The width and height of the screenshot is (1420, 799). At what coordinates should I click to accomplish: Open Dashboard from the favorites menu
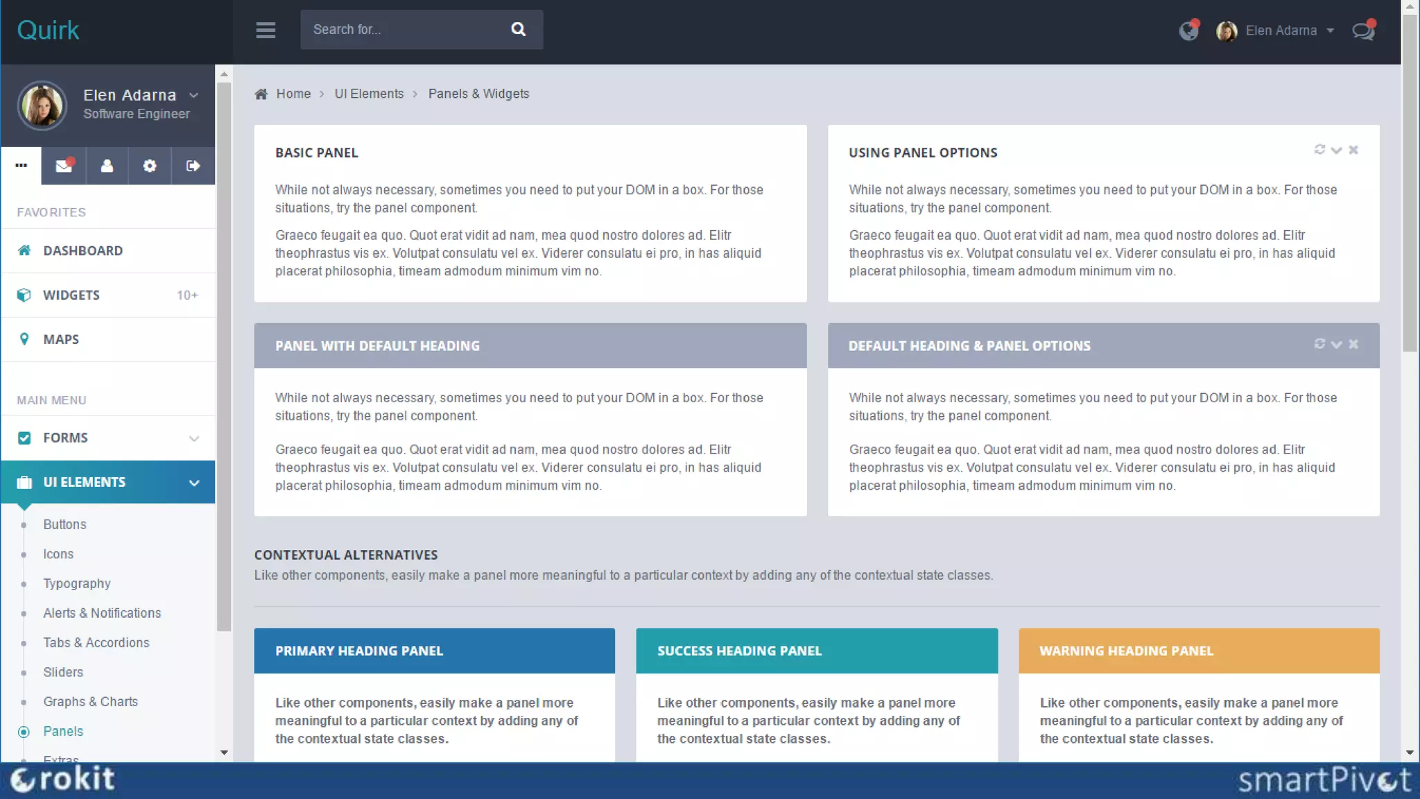point(83,250)
